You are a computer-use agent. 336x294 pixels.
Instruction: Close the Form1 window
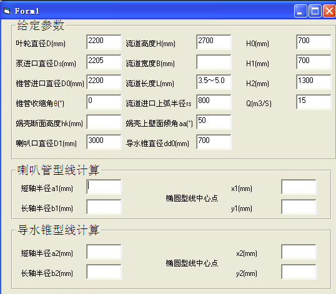click(329, 11)
